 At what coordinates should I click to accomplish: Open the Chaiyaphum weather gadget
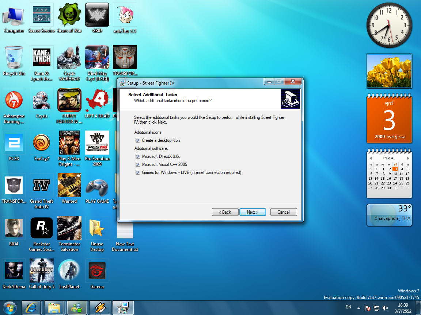click(389, 215)
